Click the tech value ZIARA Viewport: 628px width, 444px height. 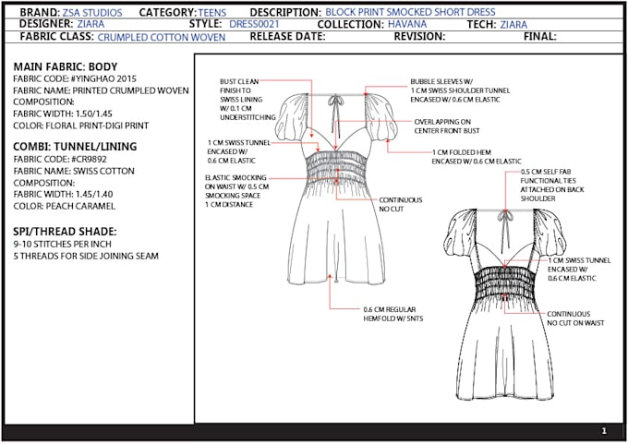(x=513, y=24)
